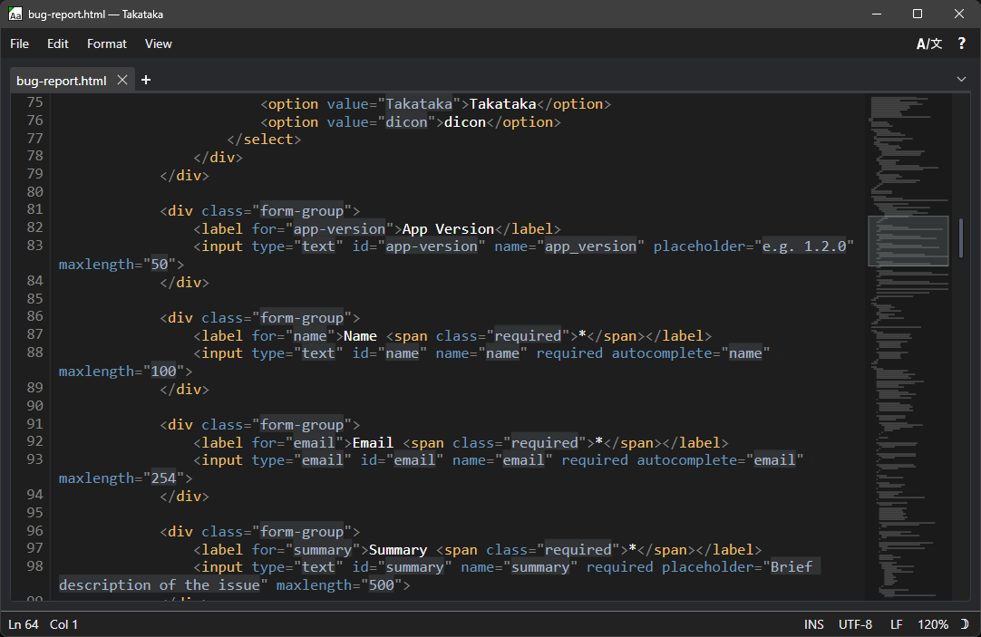Screen dimensions: 981x637
Task: Click "Takataka" option text on line 75
Action: point(502,104)
